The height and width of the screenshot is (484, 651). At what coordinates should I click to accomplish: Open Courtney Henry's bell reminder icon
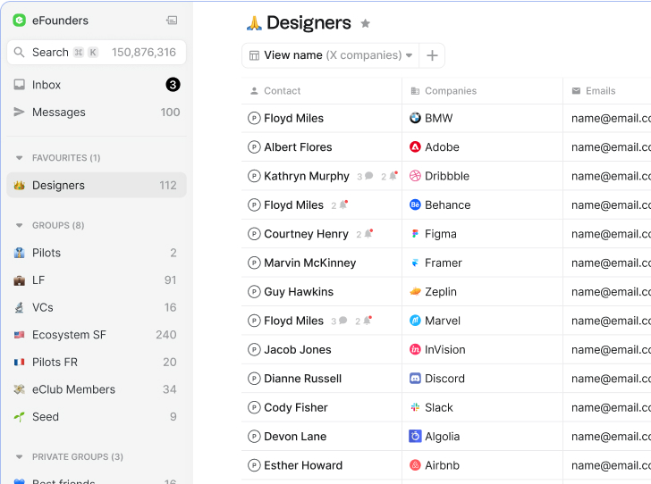[x=368, y=233]
